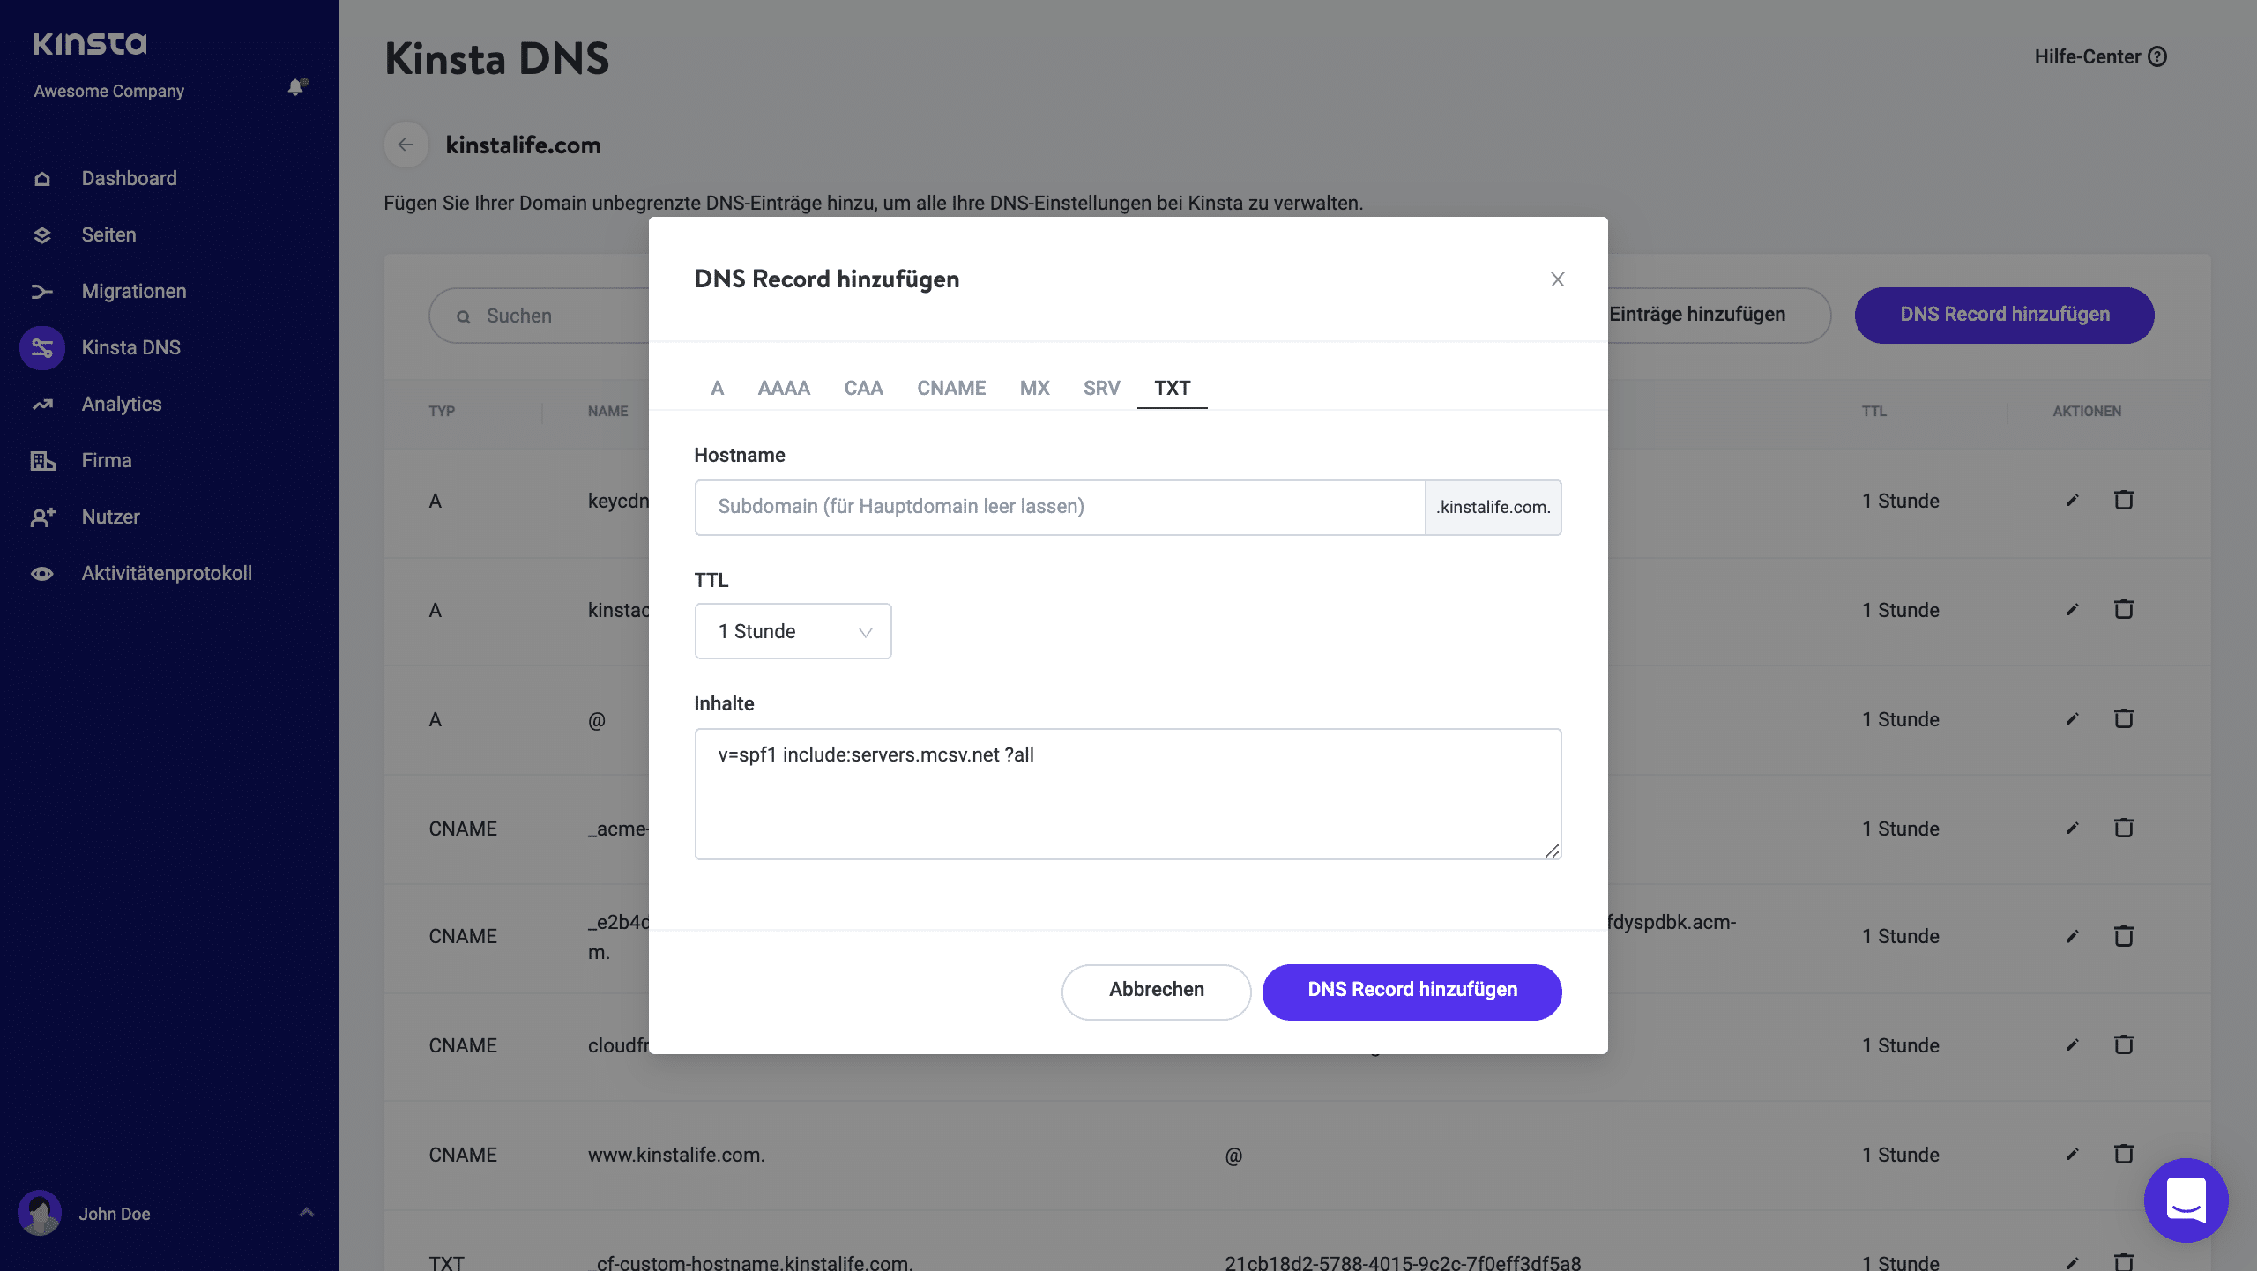Click the TTL column header
2257x1271 pixels.
[x=1873, y=412]
